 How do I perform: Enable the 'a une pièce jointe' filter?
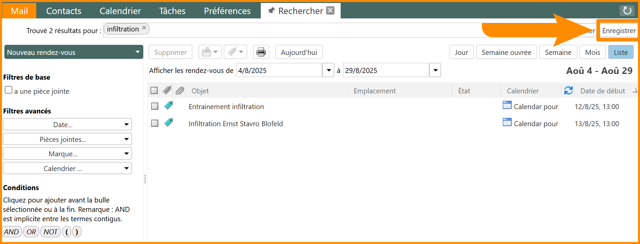[9, 90]
